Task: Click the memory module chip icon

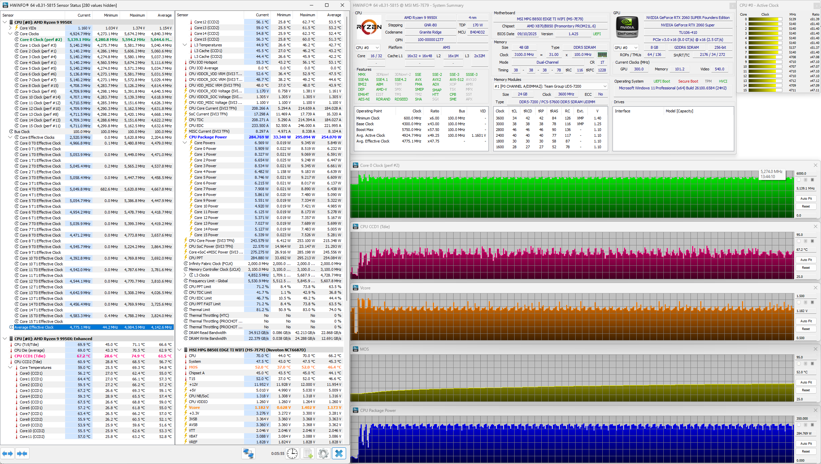Action: (x=602, y=54)
